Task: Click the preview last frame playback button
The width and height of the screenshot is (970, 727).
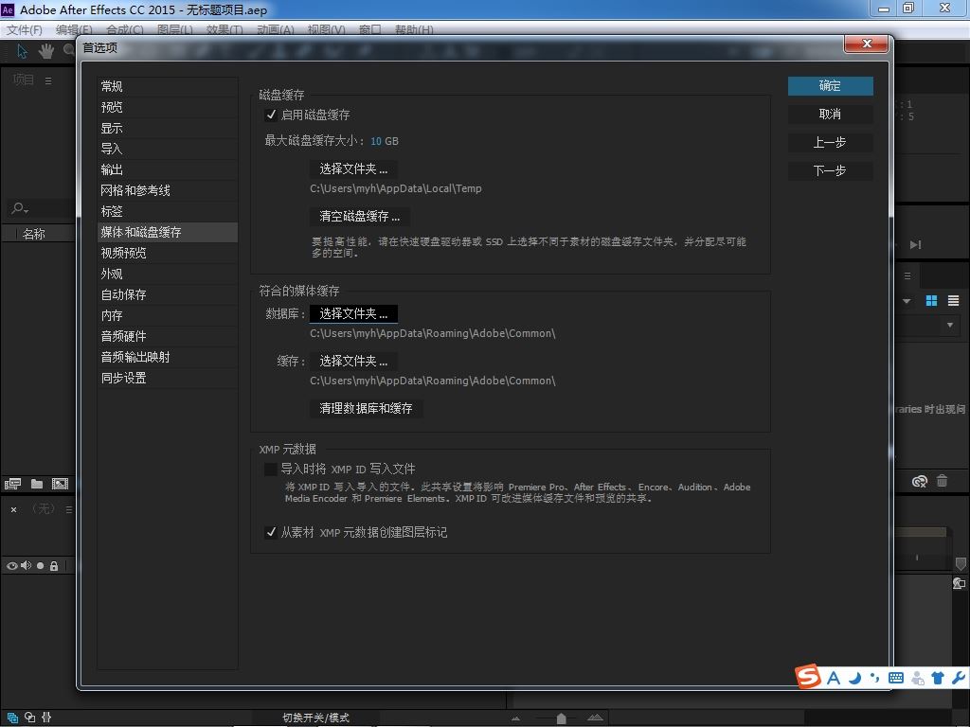Action: [x=916, y=245]
